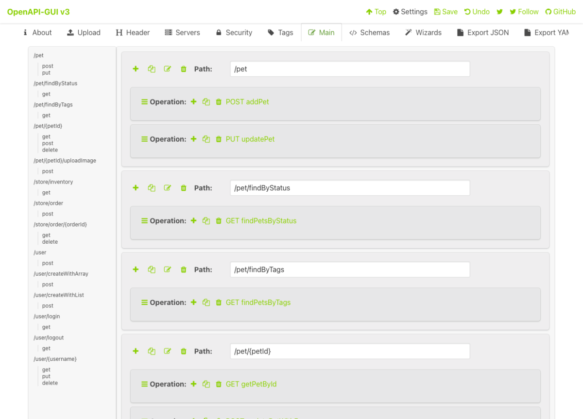Duplicate the PUT updatePet operation

(206, 139)
